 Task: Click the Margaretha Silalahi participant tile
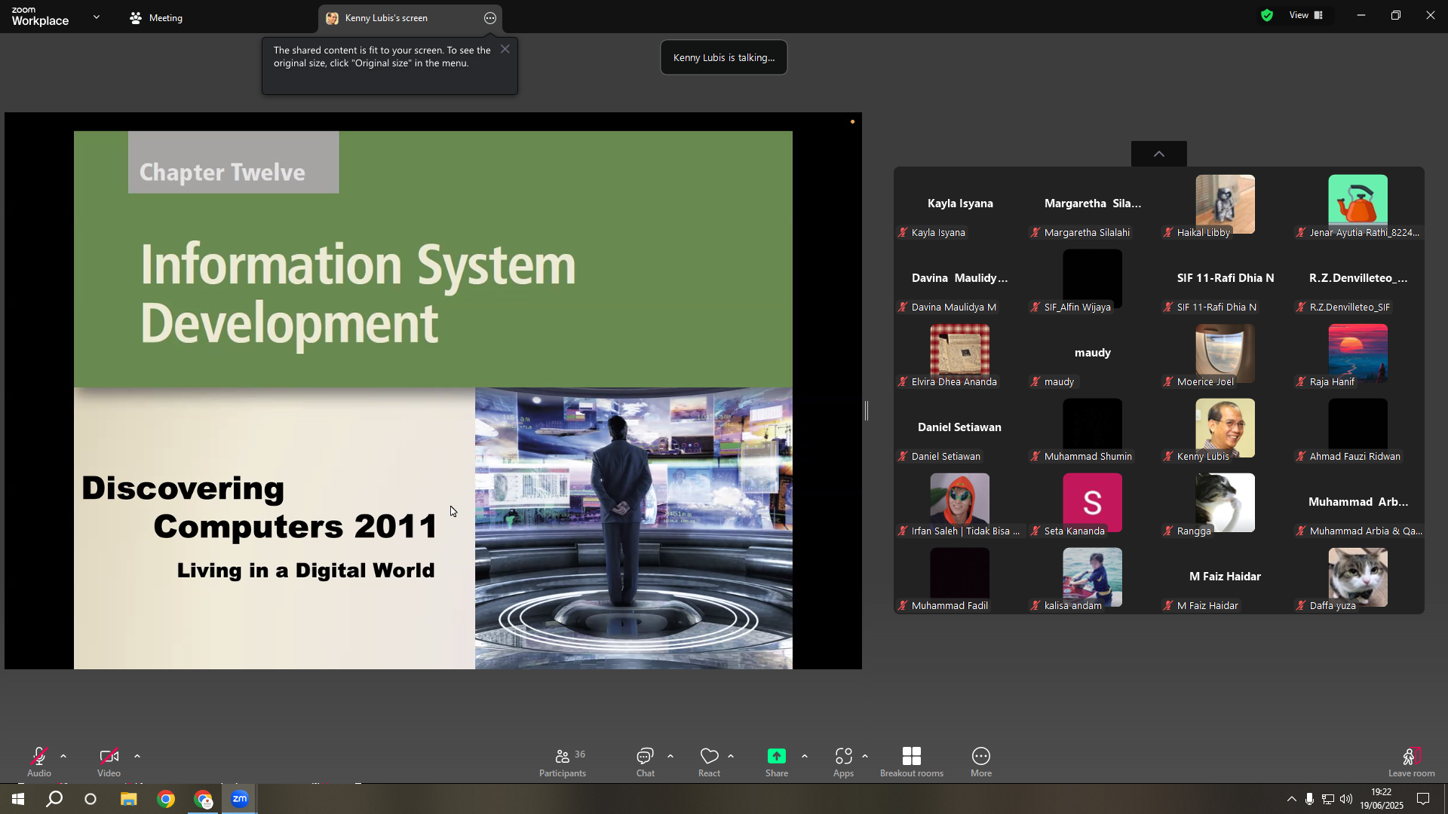pyautogui.click(x=1092, y=204)
